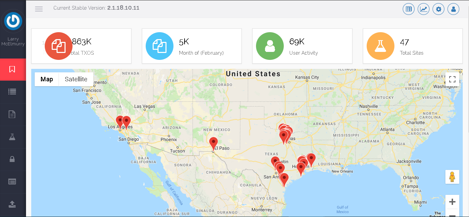The width and height of the screenshot is (469, 217).
Task: Open the User Activity card
Action: [302, 46]
